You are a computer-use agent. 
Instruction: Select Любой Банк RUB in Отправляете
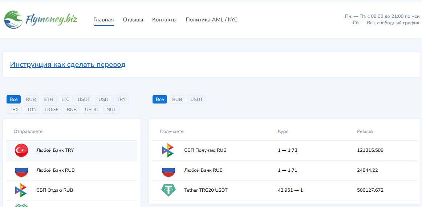[x=72, y=170]
